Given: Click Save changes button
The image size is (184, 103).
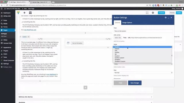Looking at the screenshot, I should [x=135, y=83].
